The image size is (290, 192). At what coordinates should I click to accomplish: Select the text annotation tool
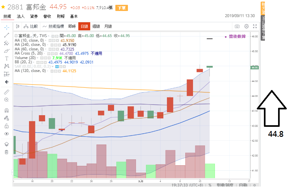6,58
